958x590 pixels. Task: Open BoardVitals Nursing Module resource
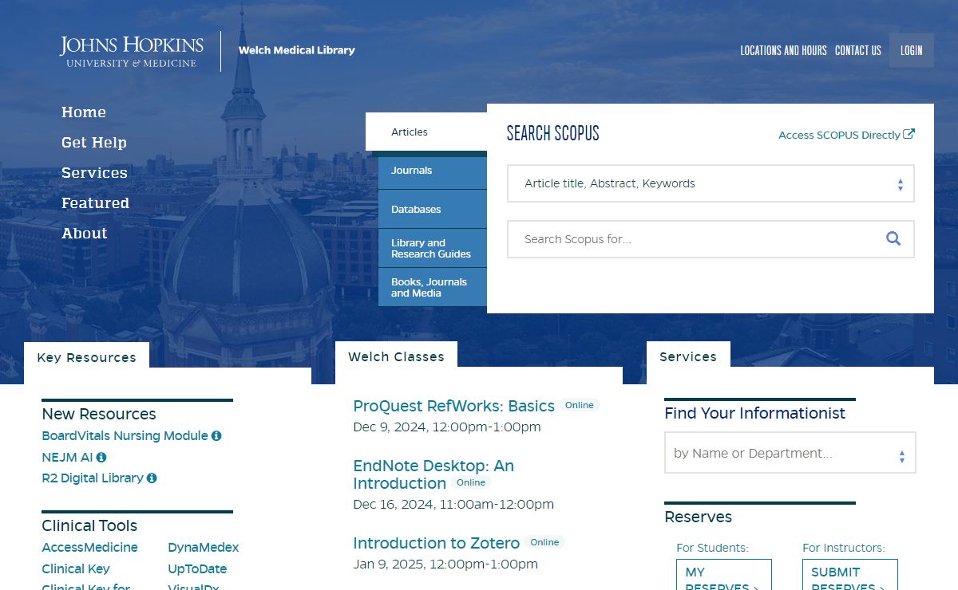click(125, 436)
